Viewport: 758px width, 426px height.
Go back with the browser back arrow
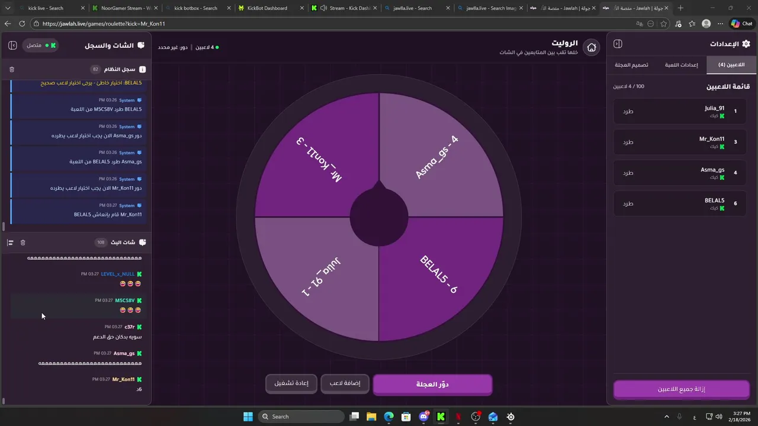(8, 24)
